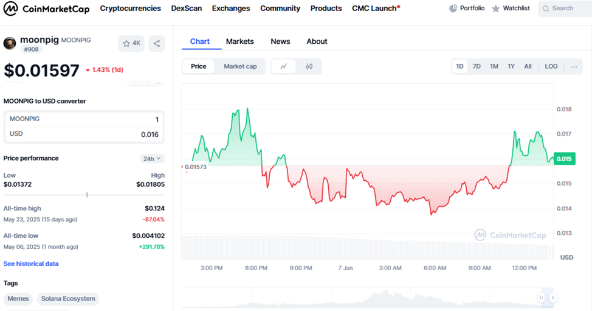Switch to the News tab
This screenshot has width=592, height=311.
tap(281, 41)
